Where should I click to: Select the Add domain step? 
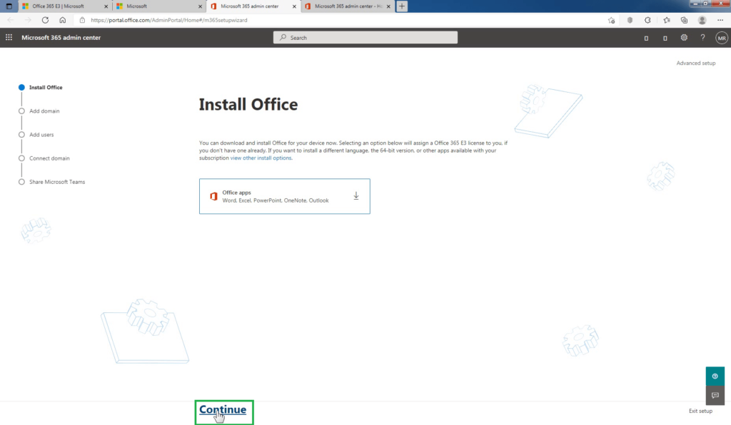(39, 111)
